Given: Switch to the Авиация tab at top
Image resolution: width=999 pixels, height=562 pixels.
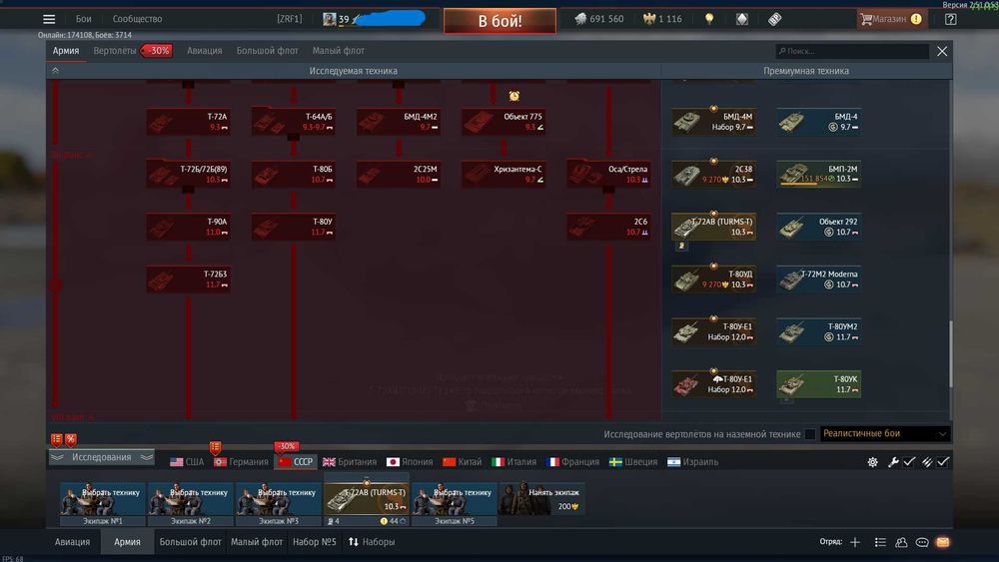Looking at the screenshot, I should pos(205,51).
